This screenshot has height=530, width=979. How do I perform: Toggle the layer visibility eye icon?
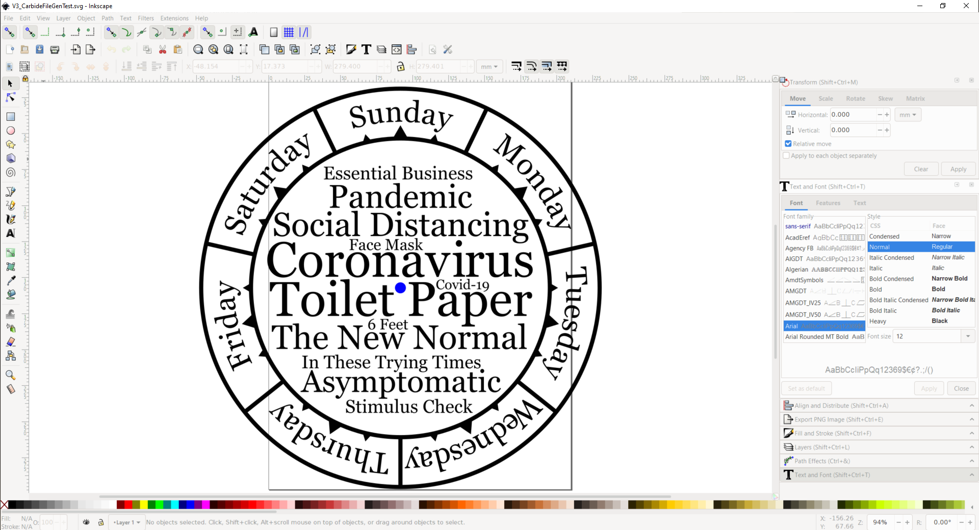(x=86, y=523)
